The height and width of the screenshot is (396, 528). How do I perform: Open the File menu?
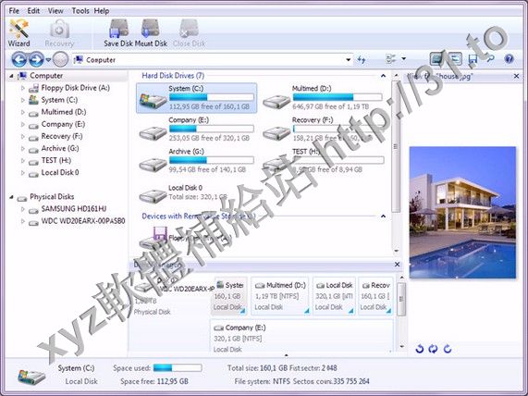click(14, 11)
